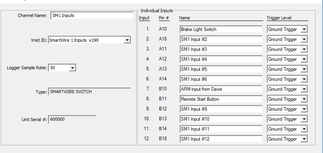Image resolution: width=323 pixels, height=153 pixels.
Task: Click the ARM input from Davis field
Action: 221,89
